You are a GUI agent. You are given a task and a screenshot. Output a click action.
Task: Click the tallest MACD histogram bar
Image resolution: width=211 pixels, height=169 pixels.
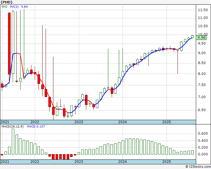[13, 142]
